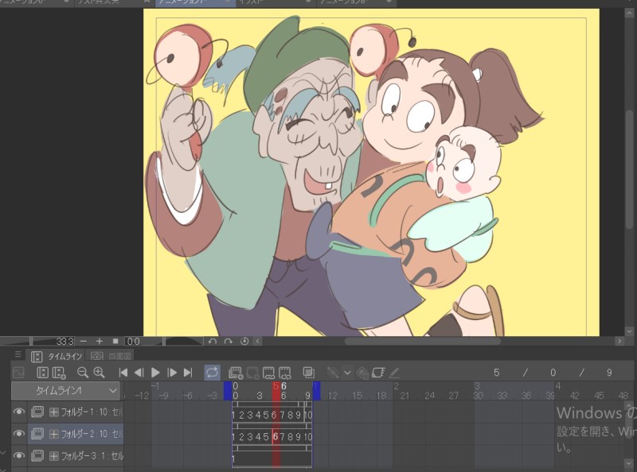
Task: Hide フォルダー 2 with its eye icon
Action: 18,434
